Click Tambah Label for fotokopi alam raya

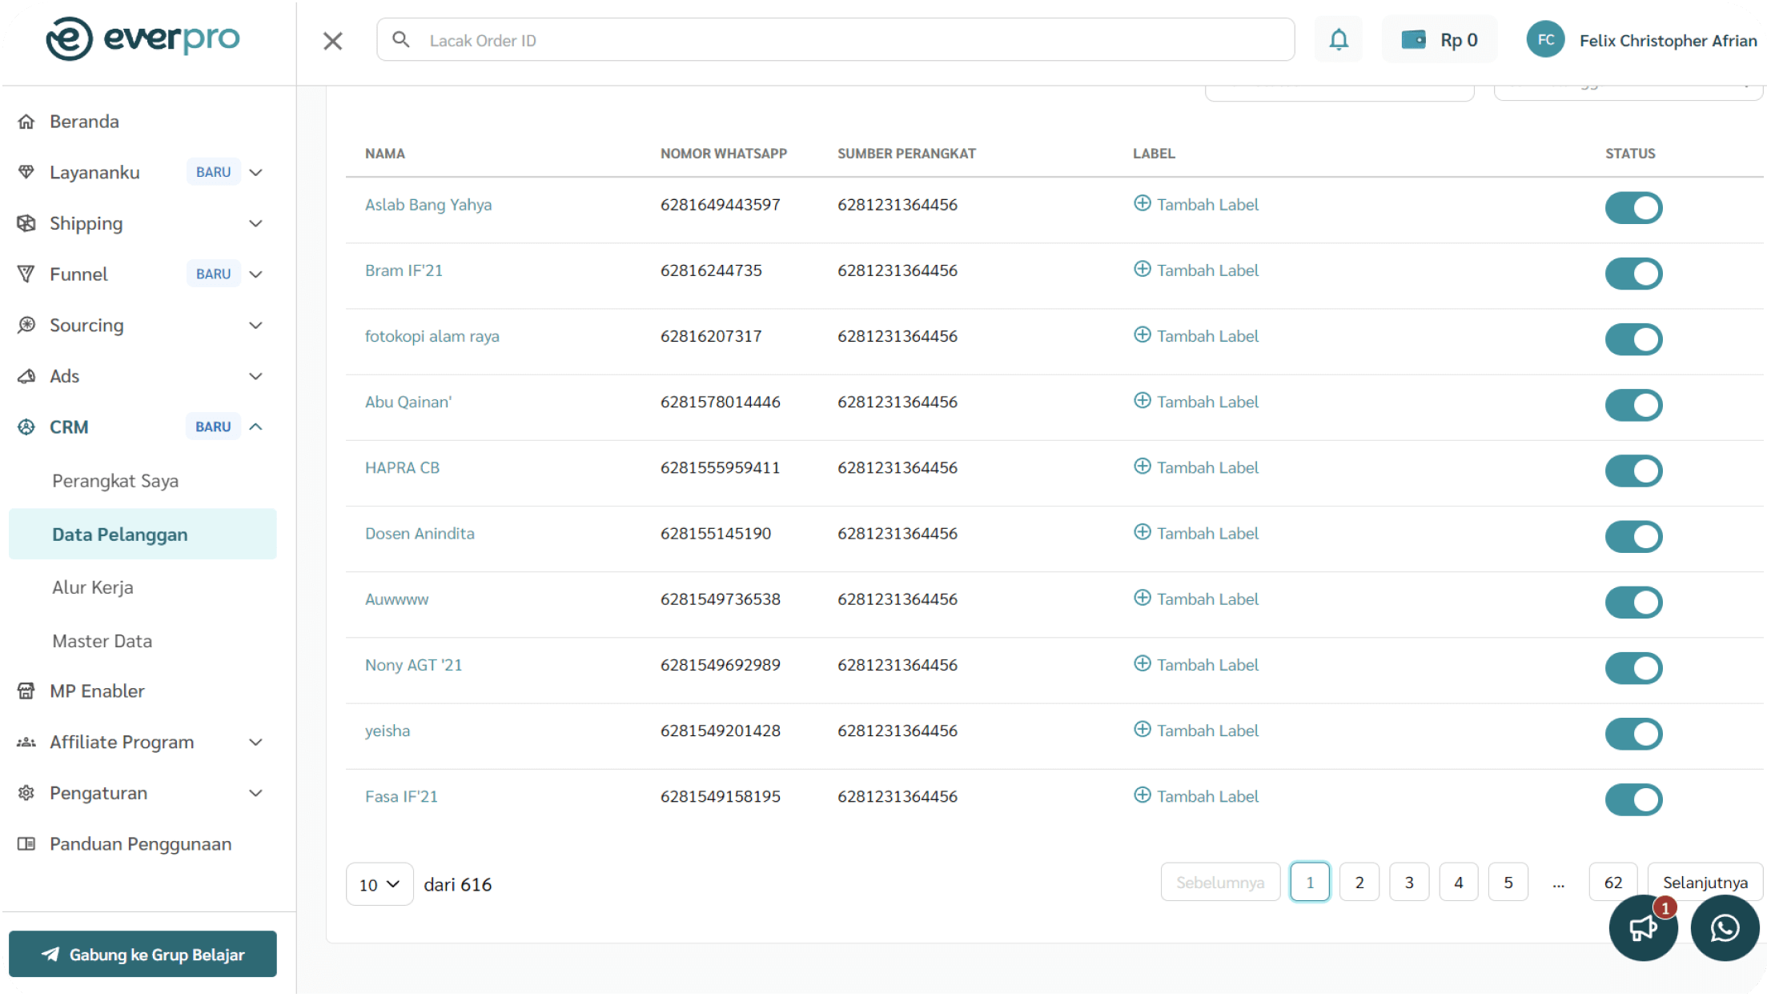pos(1207,335)
